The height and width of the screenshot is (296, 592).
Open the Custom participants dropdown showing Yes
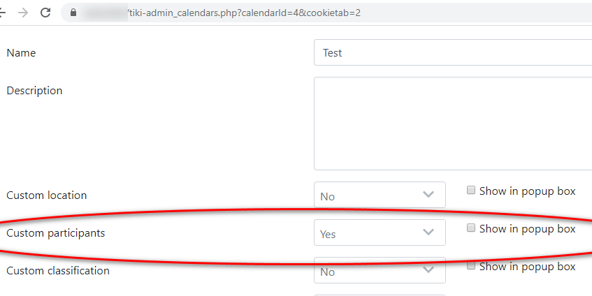click(x=380, y=232)
